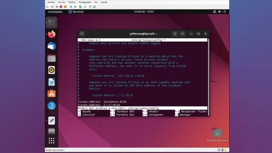
Task: Open Ubuntu Software from the dock
Action: (51, 93)
